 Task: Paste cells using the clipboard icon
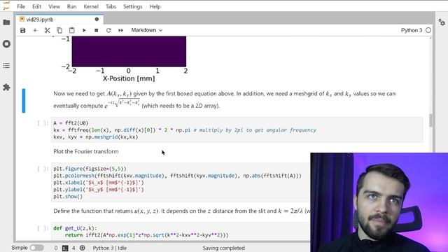coord(71,30)
